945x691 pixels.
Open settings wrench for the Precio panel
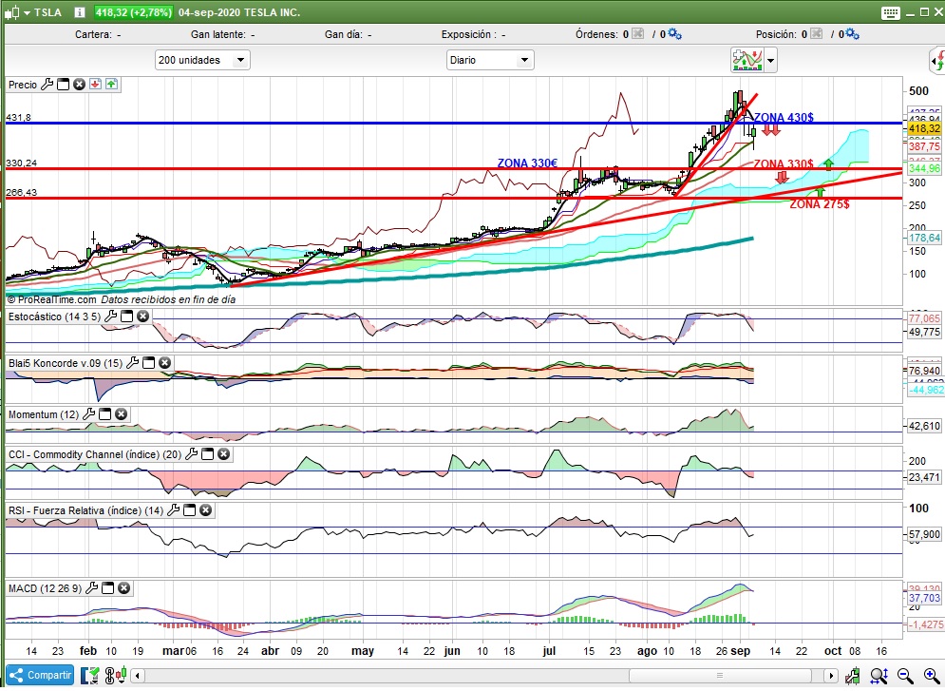pyautogui.click(x=47, y=85)
